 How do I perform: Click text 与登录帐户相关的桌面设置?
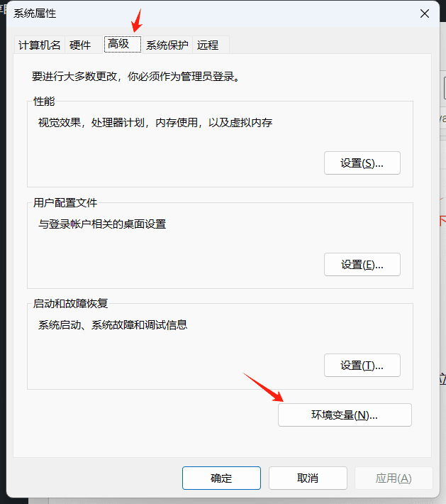102,224
